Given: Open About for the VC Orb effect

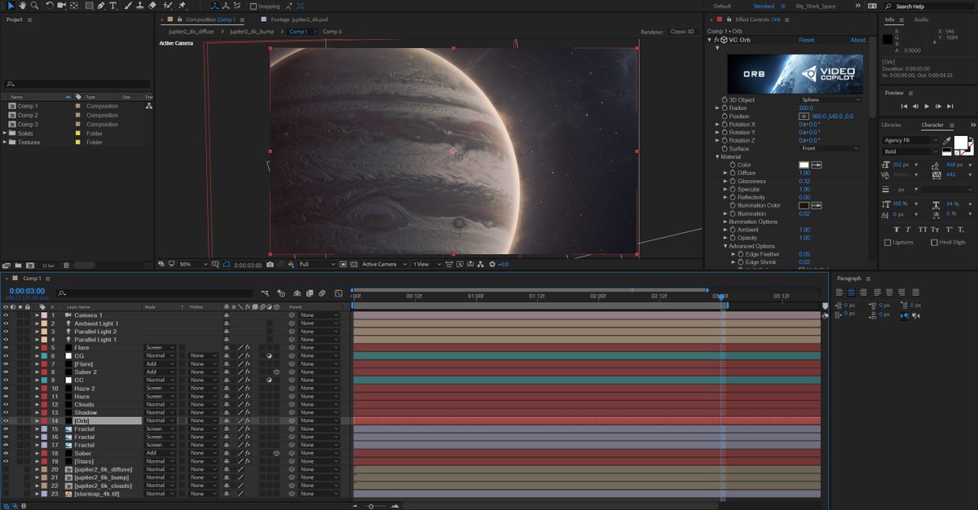Looking at the screenshot, I should point(858,40).
